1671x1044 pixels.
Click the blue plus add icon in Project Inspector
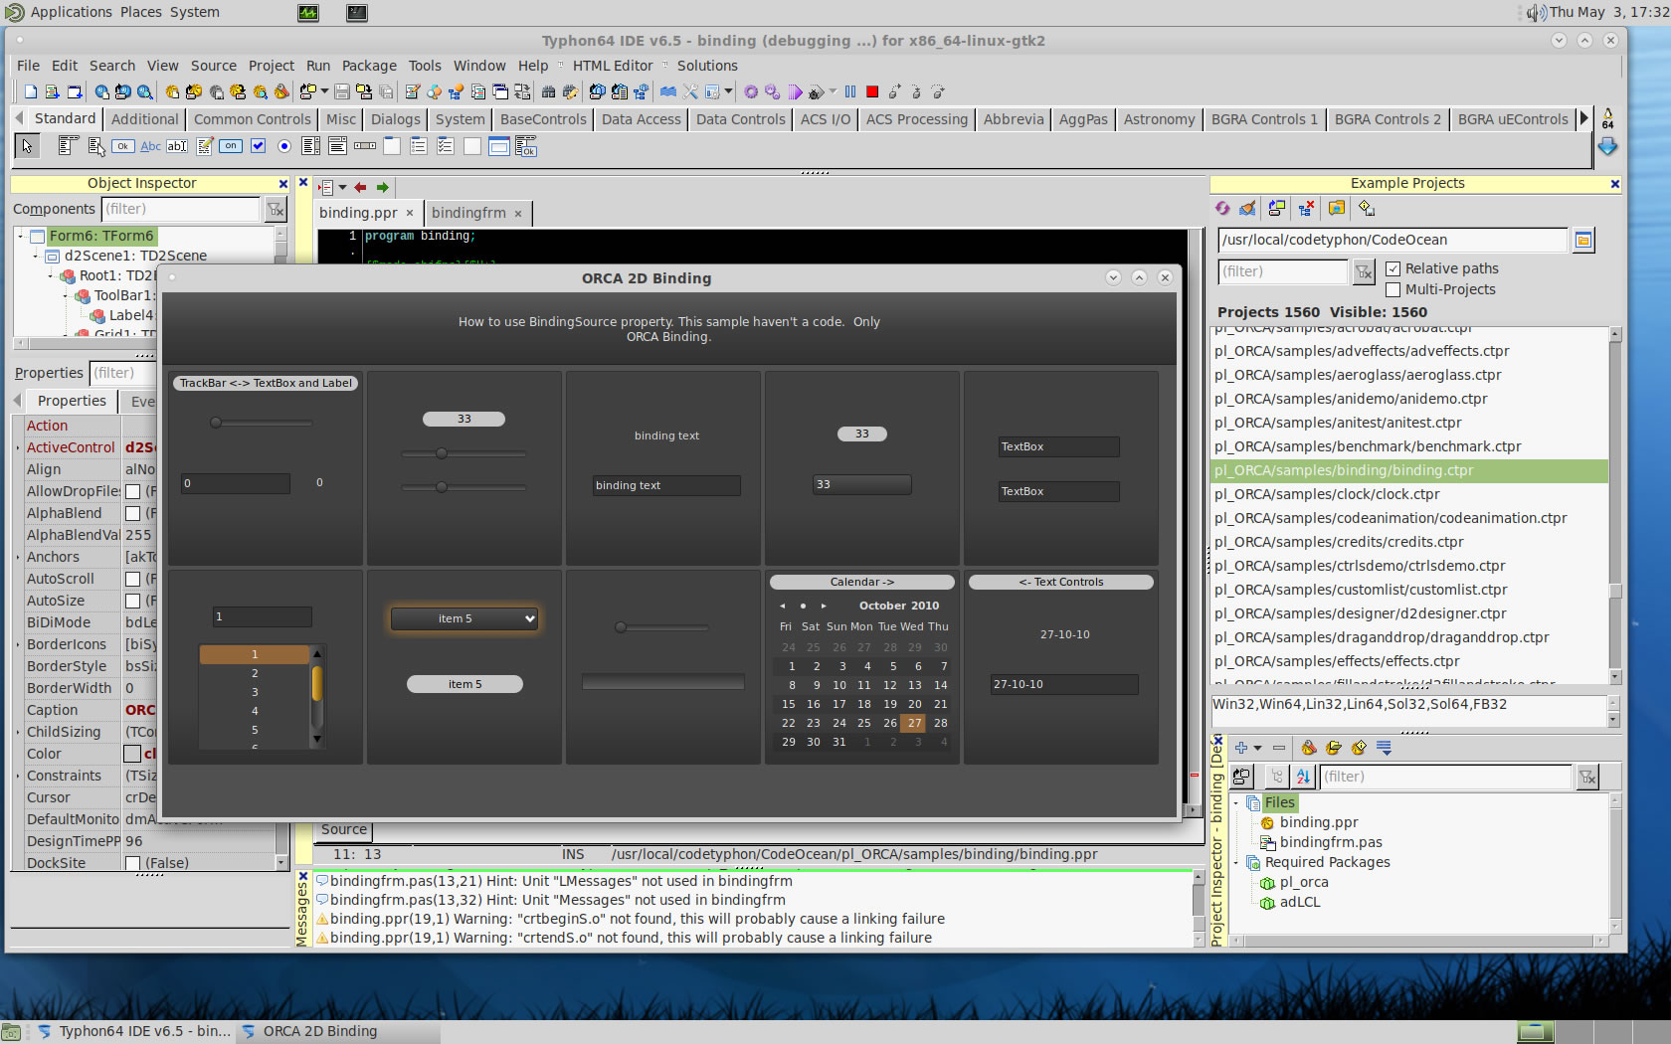[x=1240, y=748]
